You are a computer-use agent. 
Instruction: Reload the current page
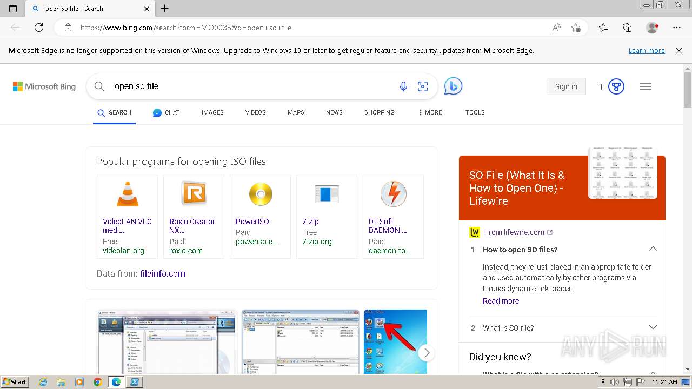tap(39, 28)
